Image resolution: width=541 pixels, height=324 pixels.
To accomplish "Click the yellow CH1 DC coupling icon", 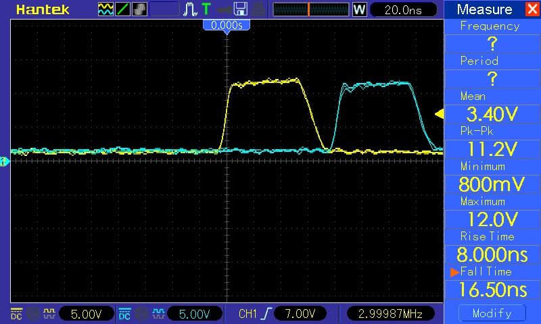I will [x=16, y=314].
